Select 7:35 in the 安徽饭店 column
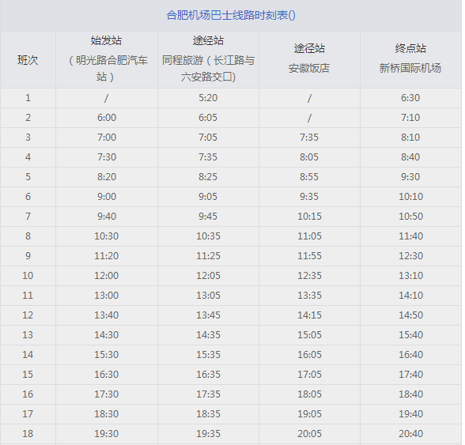The image size is (465, 445). pyautogui.click(x=309, y=138)
